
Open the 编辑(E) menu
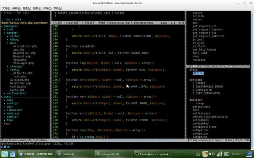pyautogui.click(x=16, y=8)
